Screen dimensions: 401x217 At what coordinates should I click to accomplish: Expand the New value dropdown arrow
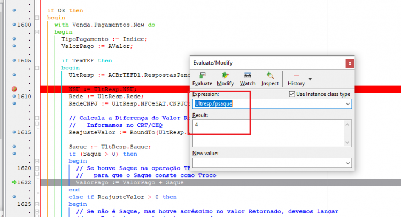(x=348, y=163)
